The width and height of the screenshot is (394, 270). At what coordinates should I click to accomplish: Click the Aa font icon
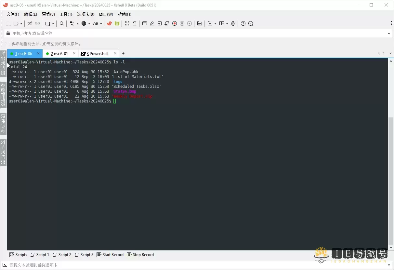(96, 23)
